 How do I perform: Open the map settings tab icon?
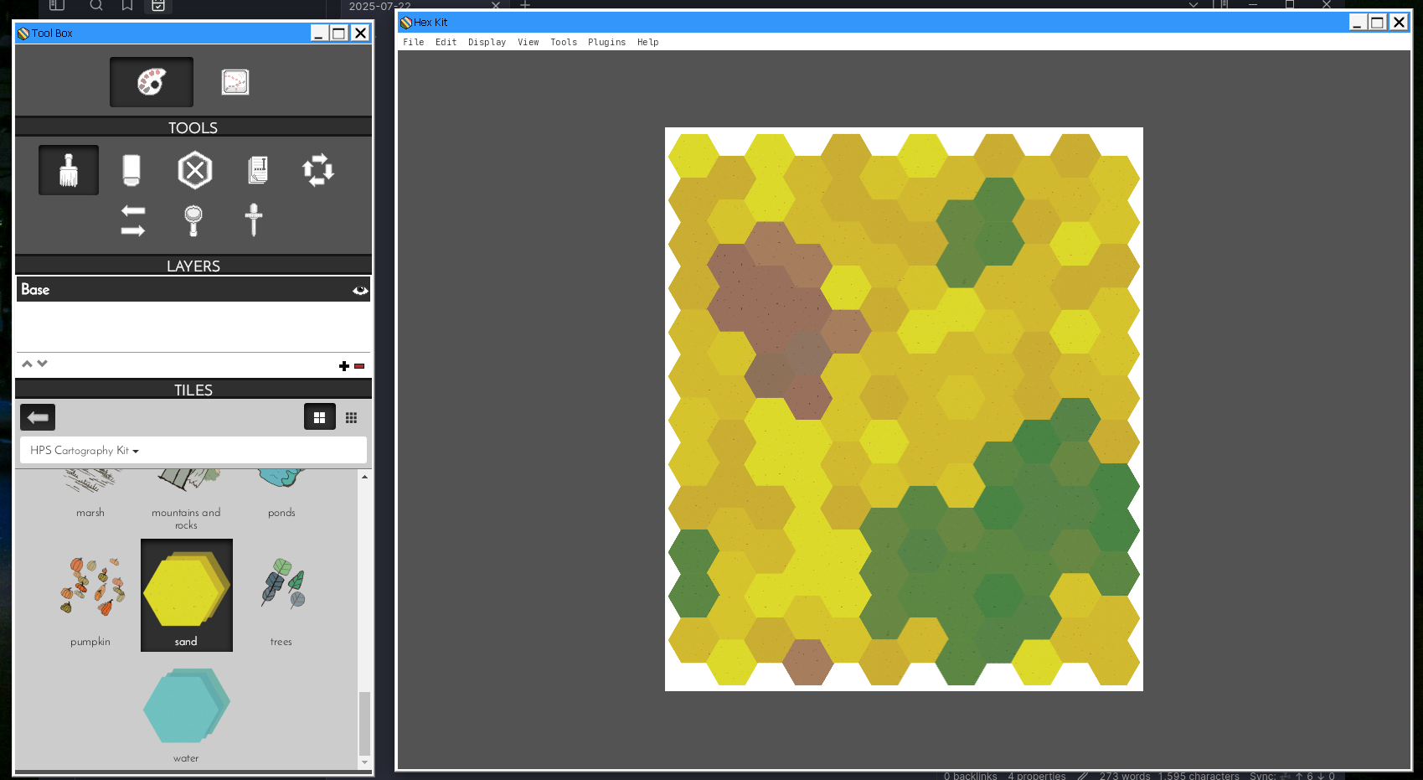(x=235, y=82)
